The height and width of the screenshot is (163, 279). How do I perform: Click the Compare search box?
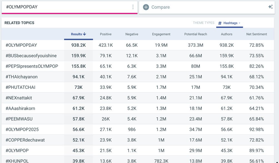(207, 7)
